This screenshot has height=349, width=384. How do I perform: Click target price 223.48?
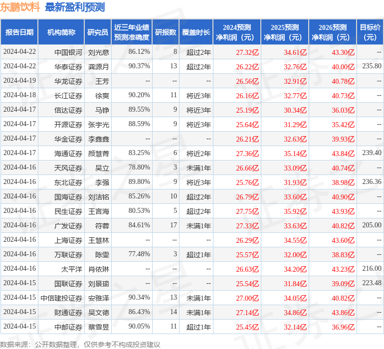tap(372, 283)
